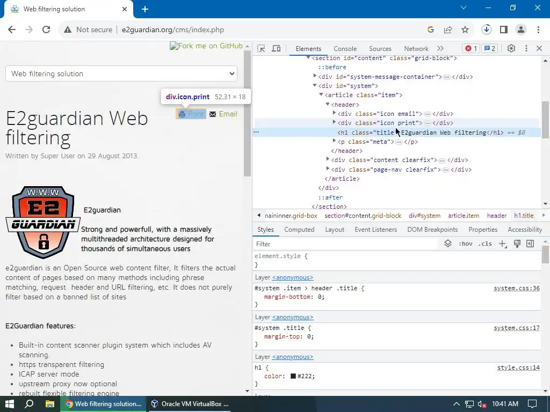Collapse the div id="system" node arrow
Viewport: 550px width, 412px height.
click(x=315, y=85)
